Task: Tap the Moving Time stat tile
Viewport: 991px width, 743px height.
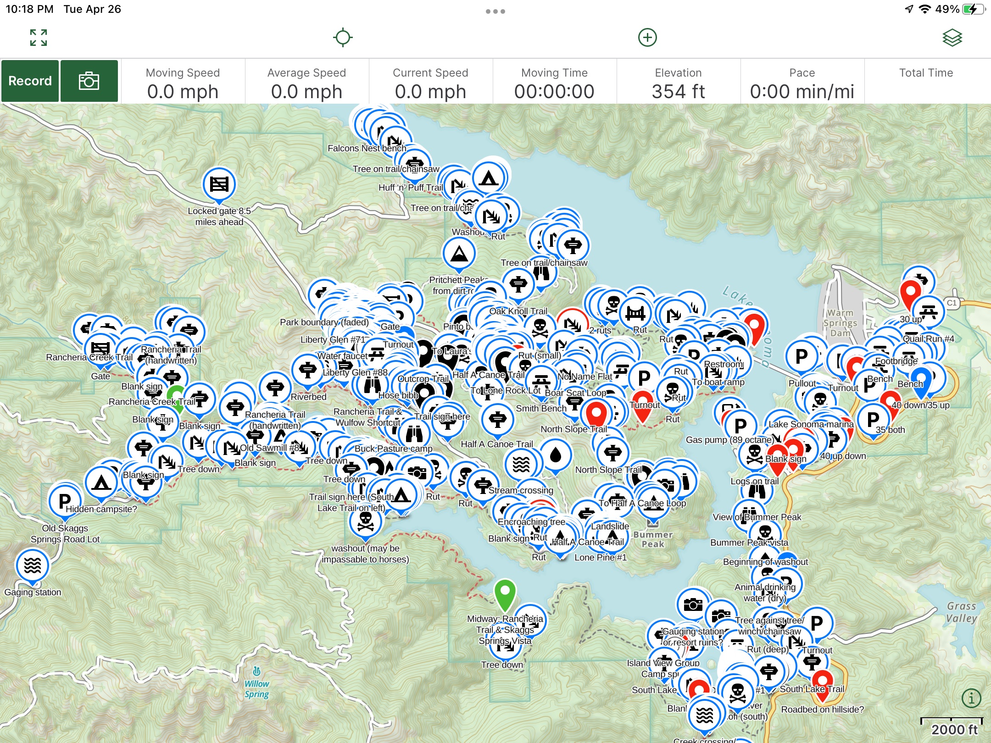Action: pos(554,83)
